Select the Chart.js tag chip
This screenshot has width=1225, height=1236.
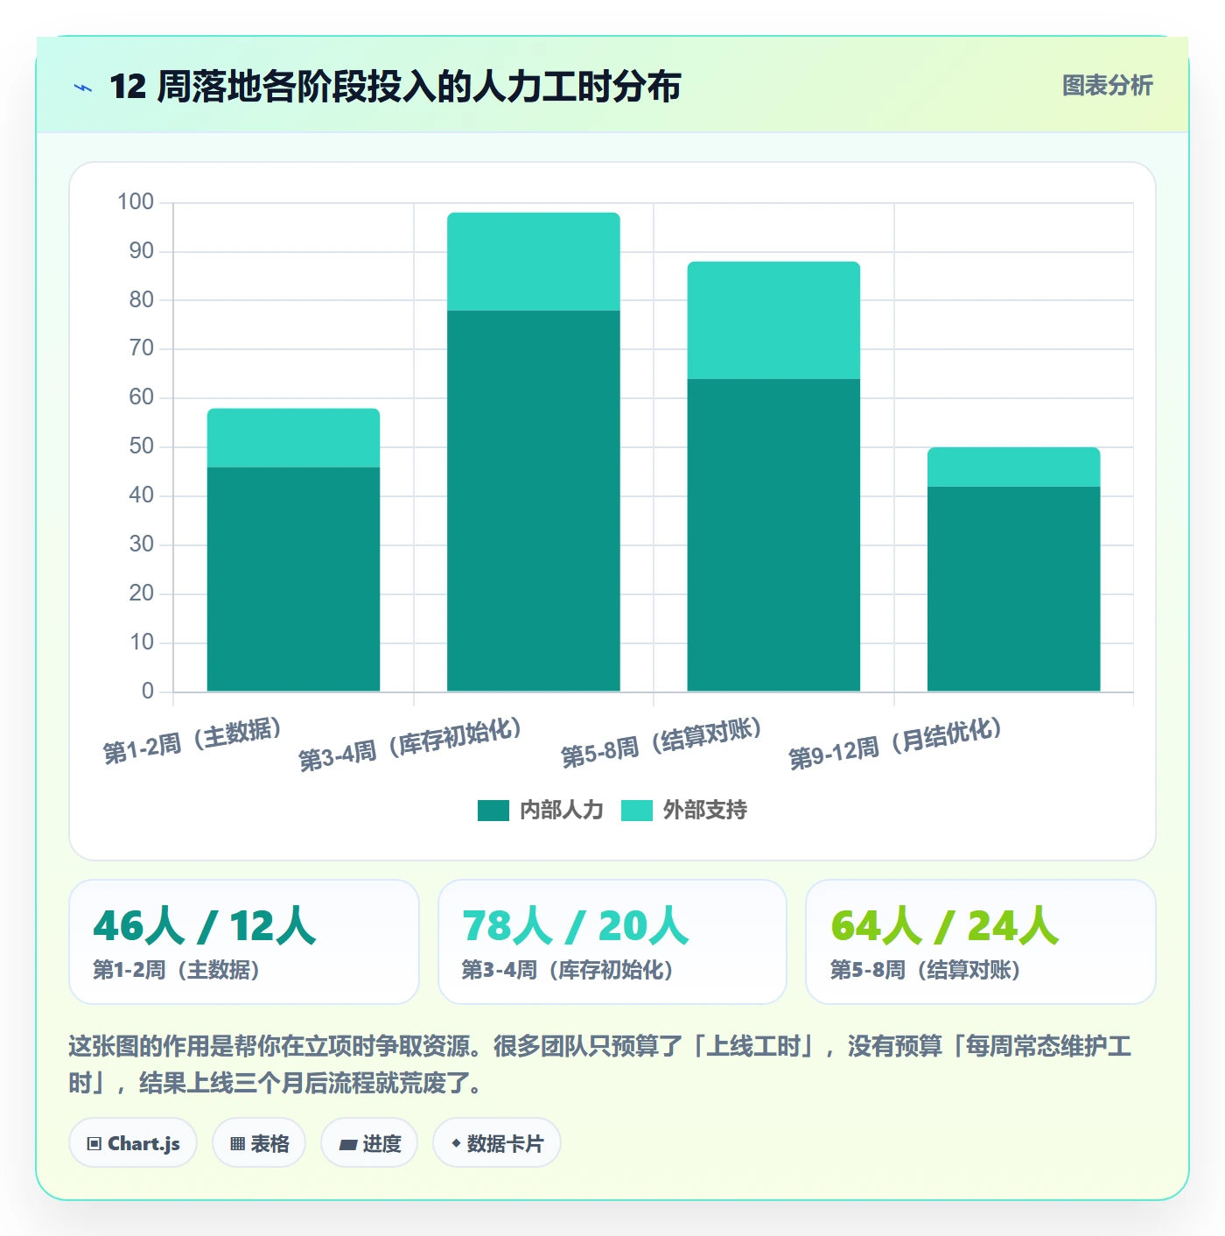[x=133, y=1143]
